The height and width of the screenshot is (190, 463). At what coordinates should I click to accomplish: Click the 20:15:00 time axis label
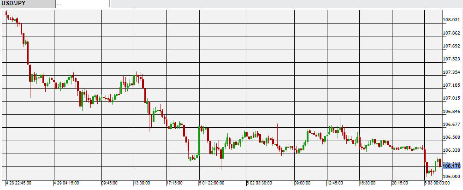400,183
